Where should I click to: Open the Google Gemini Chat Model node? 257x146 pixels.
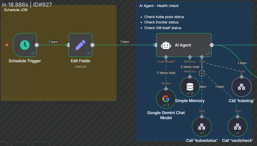click(166, 99)
